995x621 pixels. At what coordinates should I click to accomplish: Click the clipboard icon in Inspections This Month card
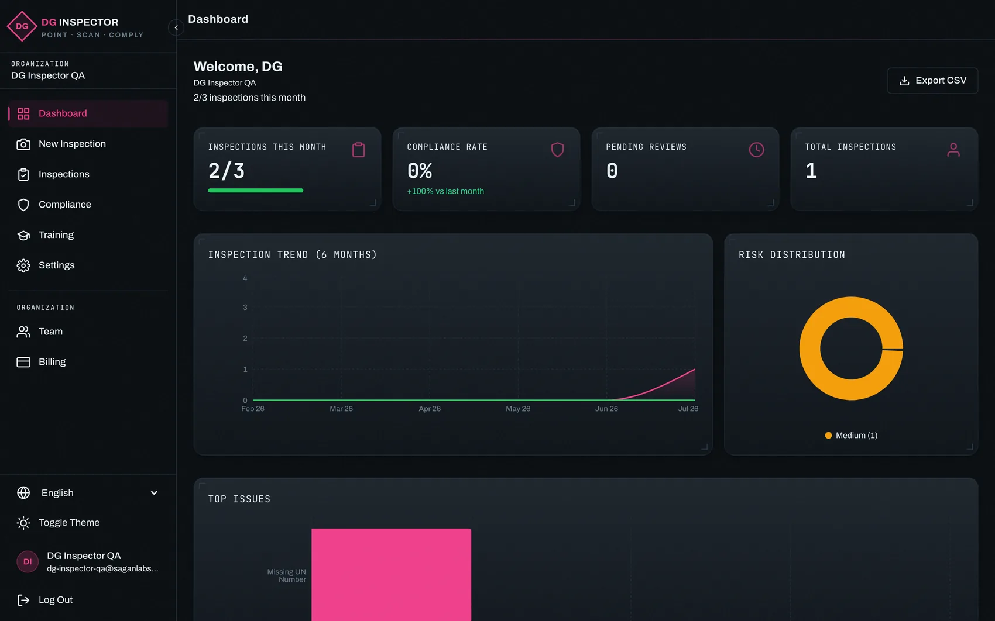pyautogui.click(x=359, y=150)
